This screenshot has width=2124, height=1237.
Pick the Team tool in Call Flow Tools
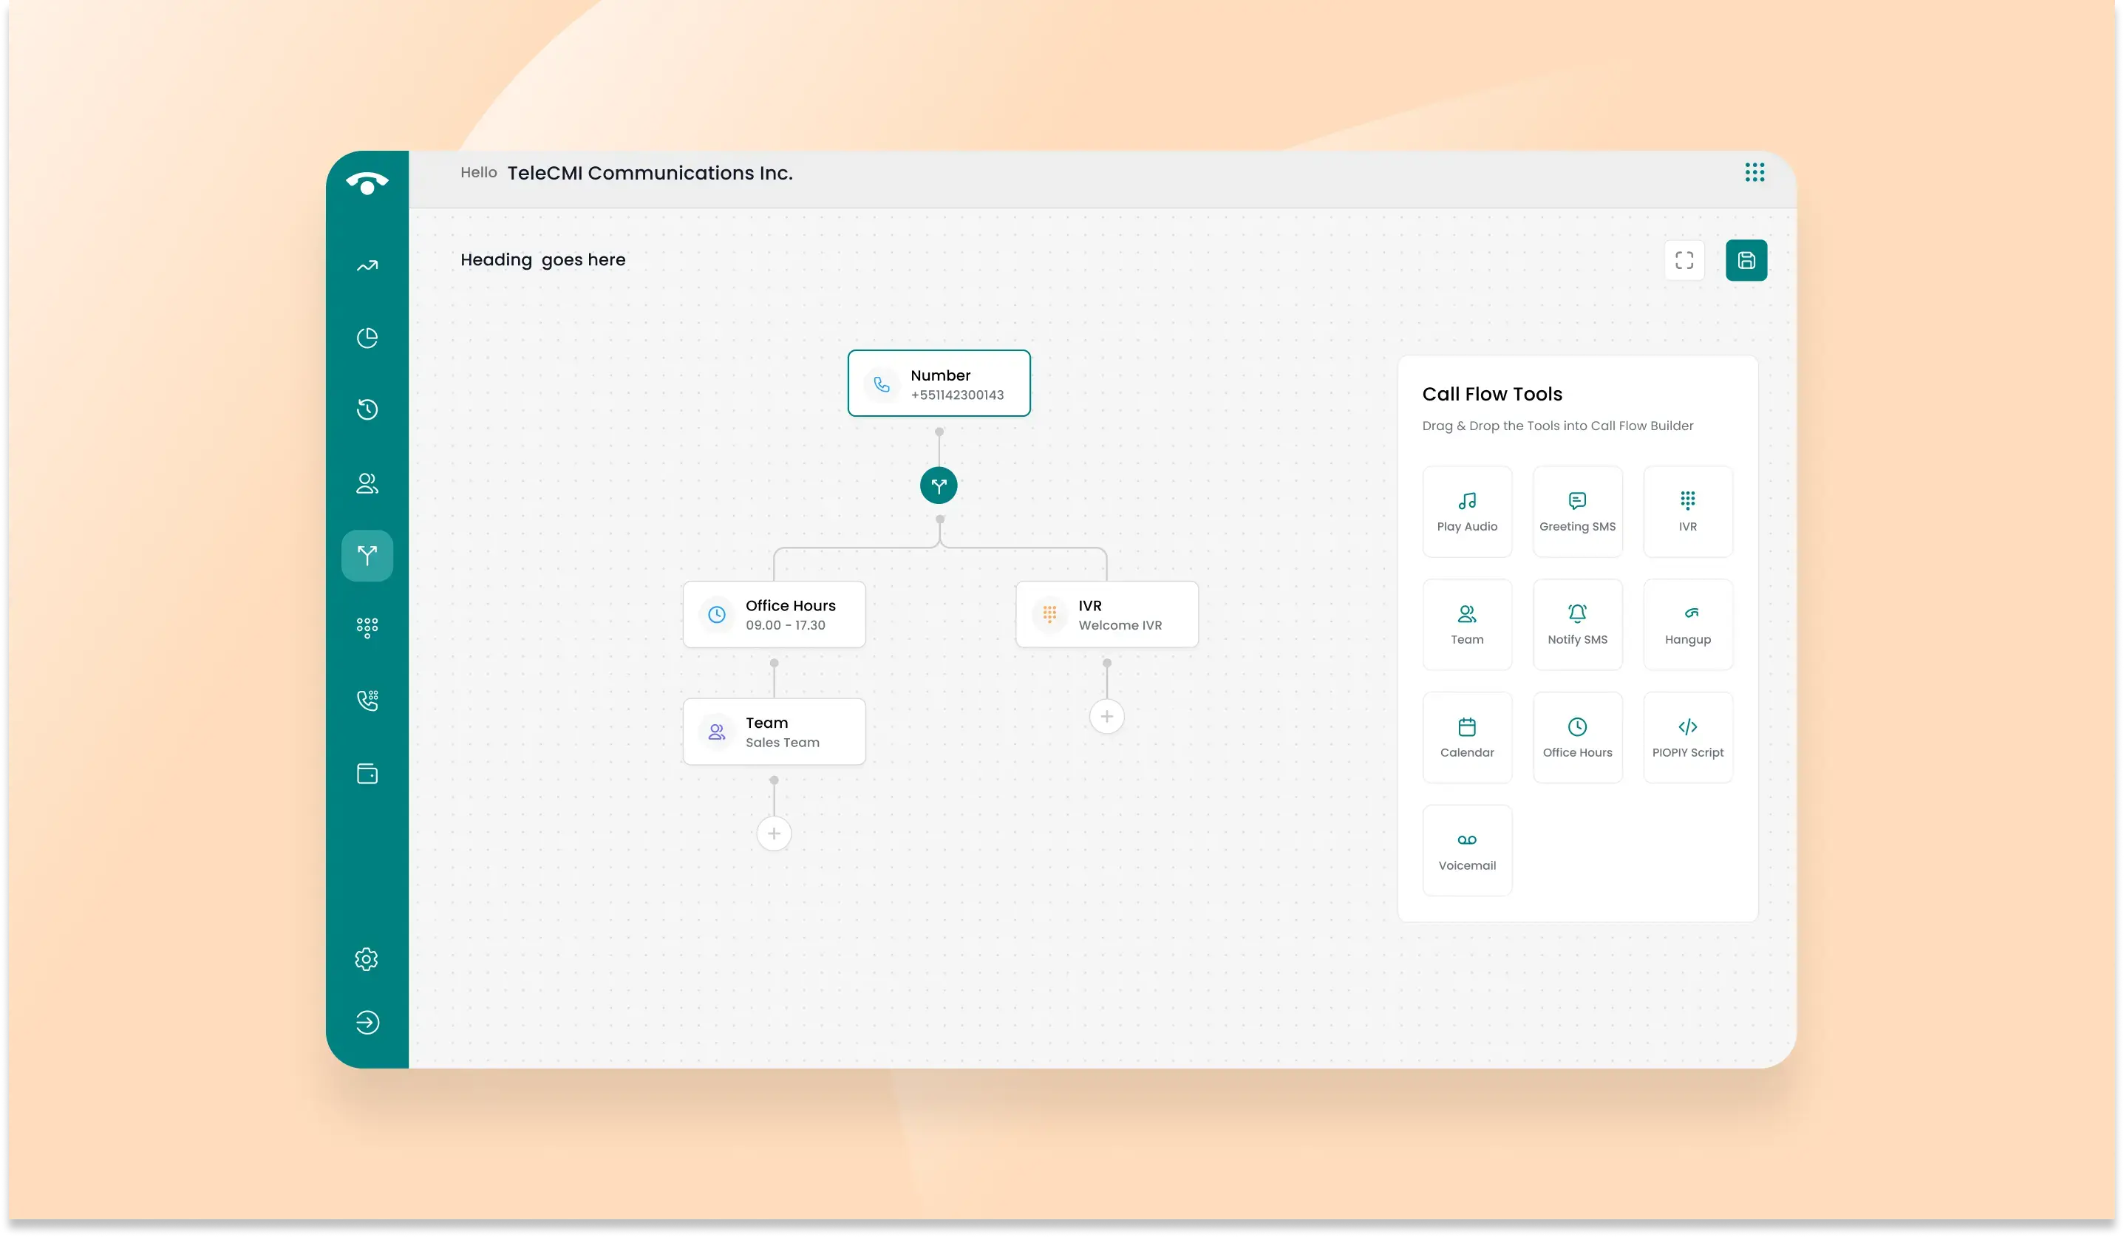click(x=1466, y=624)
